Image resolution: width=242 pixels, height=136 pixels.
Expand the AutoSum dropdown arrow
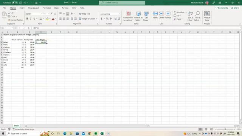(186, 12)
